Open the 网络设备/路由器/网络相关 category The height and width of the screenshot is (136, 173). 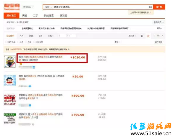point(71,28)
